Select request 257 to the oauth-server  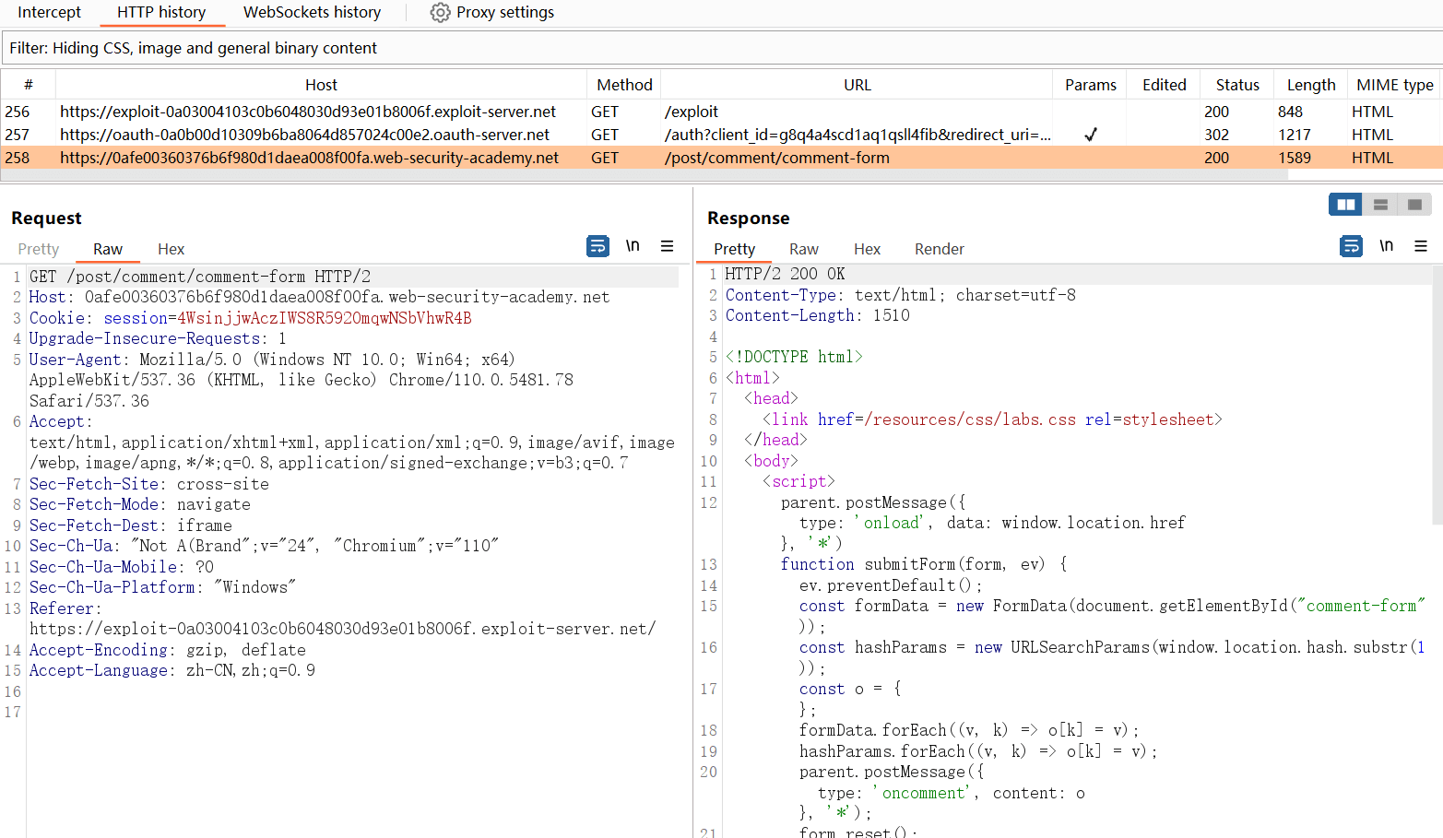[304, 135]
